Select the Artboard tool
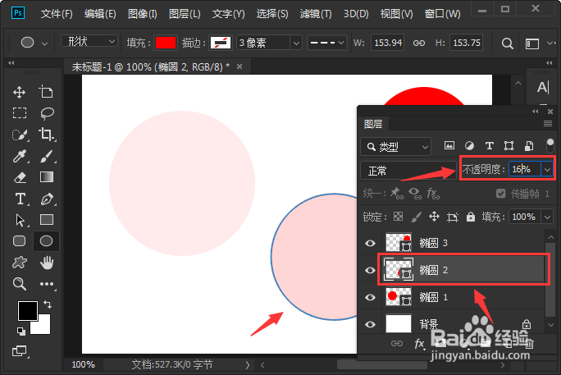 point(46,93)
